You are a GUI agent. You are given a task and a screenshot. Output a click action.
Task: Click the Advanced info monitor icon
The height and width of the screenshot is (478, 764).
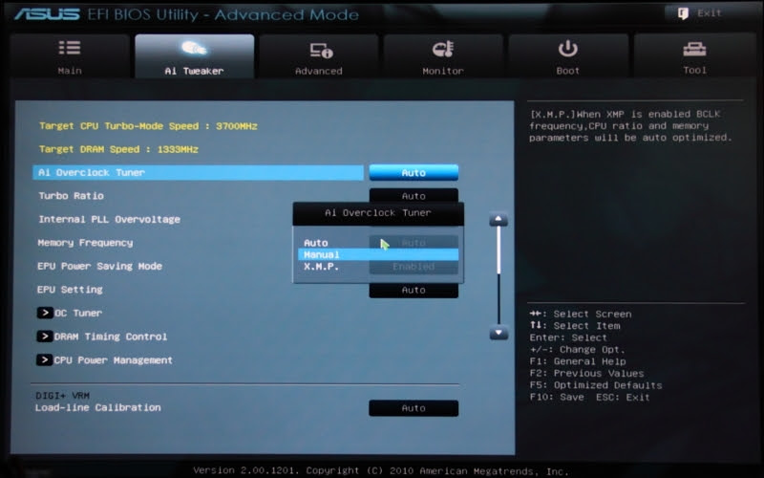(x=322, y=51)
